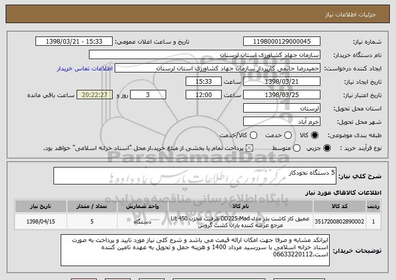396x280 pixels.
Task: Click the remaining days field showing 3
Action: 148,95
